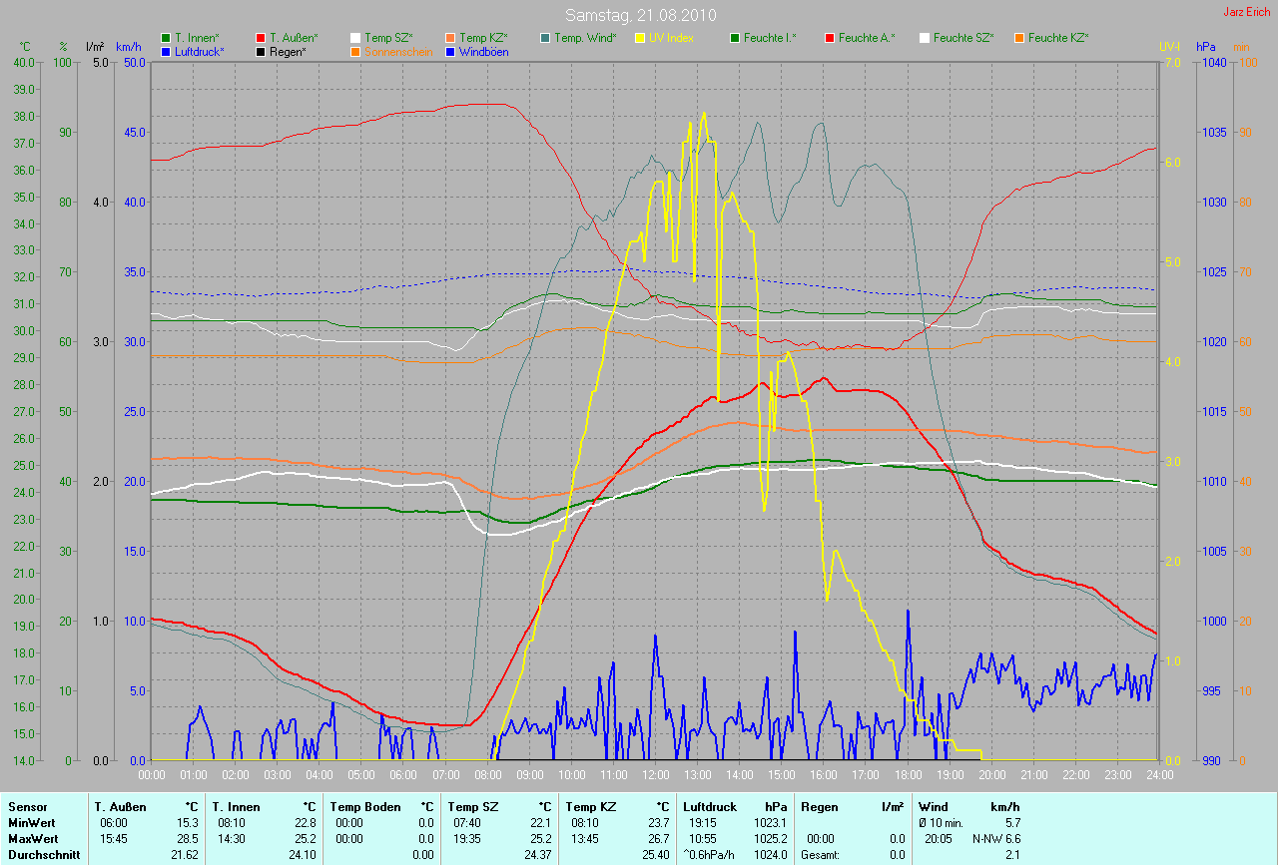
Task: Click the orange Sonnenschein legend square
Action: pos(355,51)
